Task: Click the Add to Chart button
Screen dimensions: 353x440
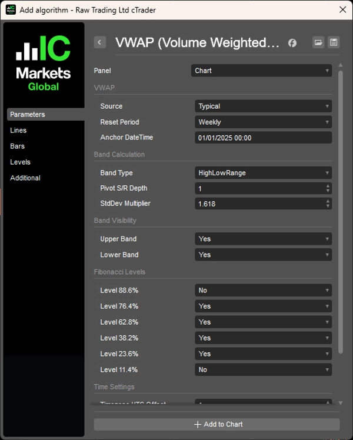Action: click(217, 424)
